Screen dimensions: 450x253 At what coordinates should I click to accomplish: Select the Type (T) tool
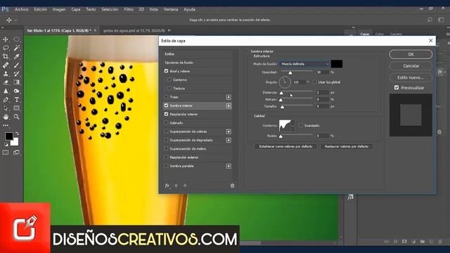[x=17, y=100]
